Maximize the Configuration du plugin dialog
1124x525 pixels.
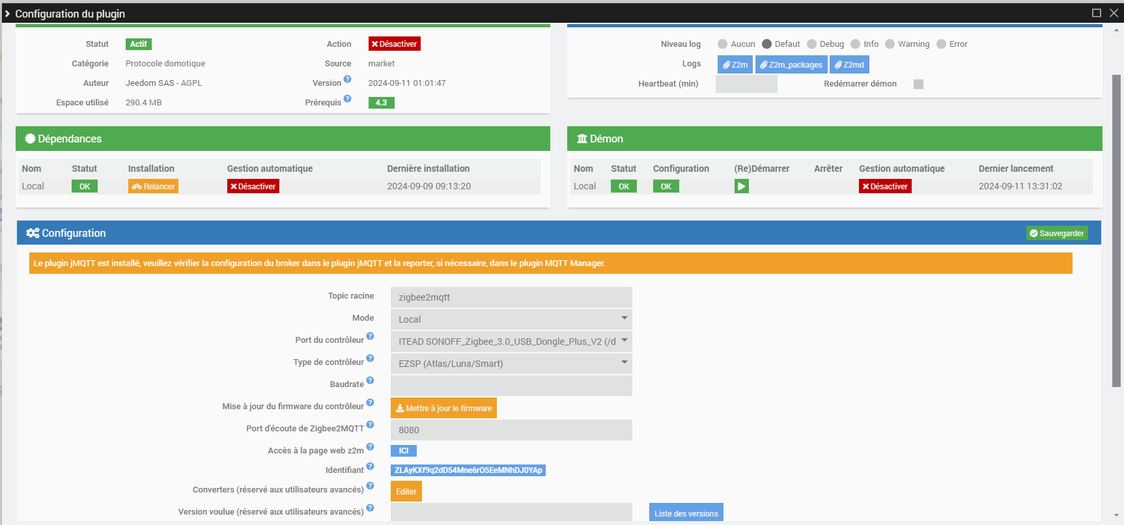pos(1097,13)
